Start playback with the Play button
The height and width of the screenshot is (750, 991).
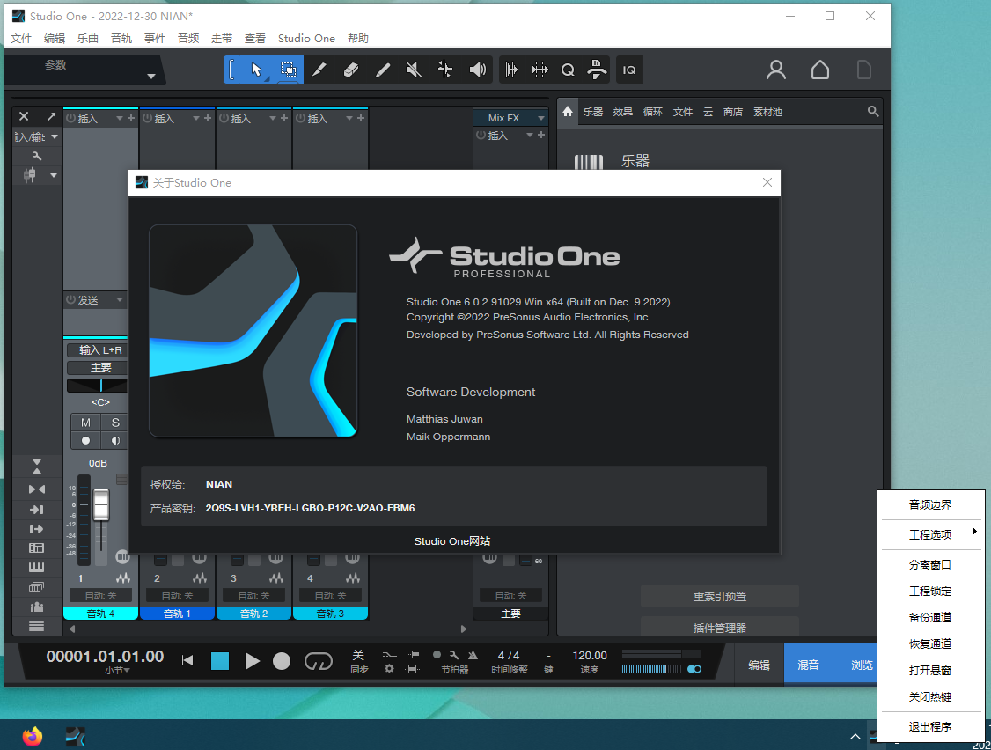click(253, 661)
